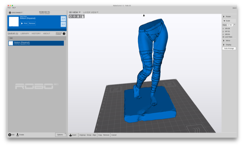Screen dimensions: 244x147
Task: Select the Bottom (Repaired) queue item
Action: [36, 43]
